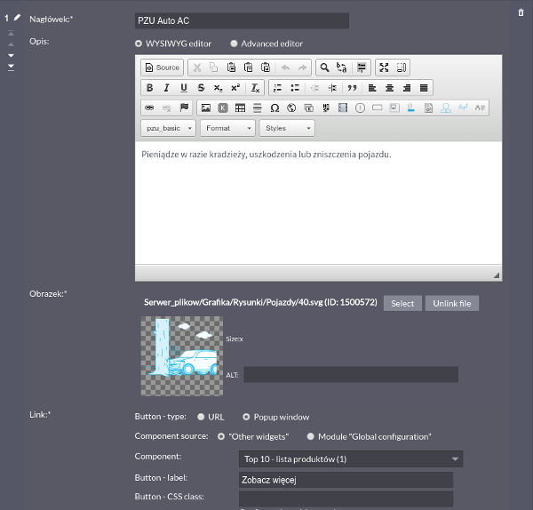The width and height of the screenshot is (533, 510).
Task: Maximize the editor with the fullscreen icon
Action: (x=384, y=68)
